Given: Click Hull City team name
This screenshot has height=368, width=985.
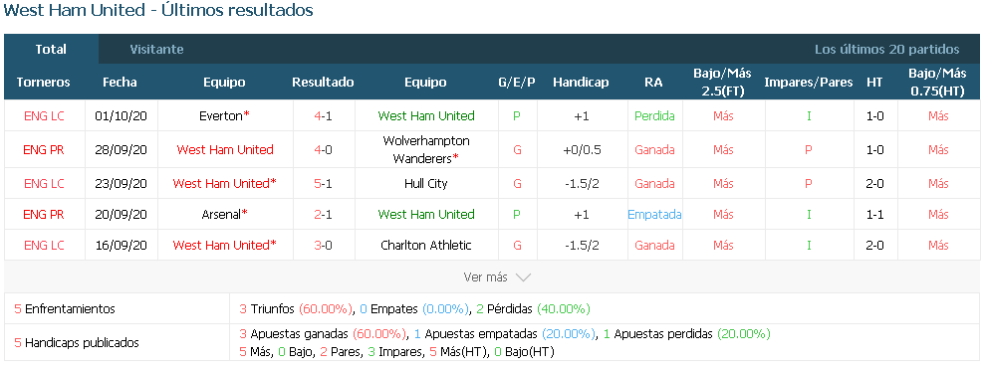Looking at the screenshot, I should coord(426,184).
